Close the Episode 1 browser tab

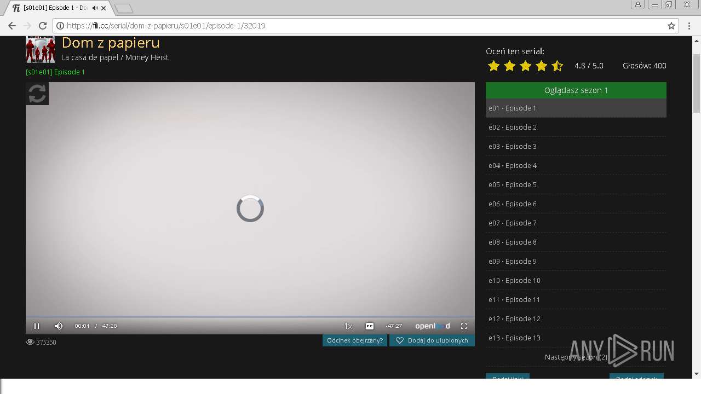104,8
